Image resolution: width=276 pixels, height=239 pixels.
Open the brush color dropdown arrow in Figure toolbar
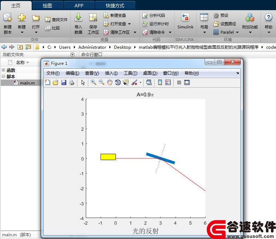click(x=140, y=82)
